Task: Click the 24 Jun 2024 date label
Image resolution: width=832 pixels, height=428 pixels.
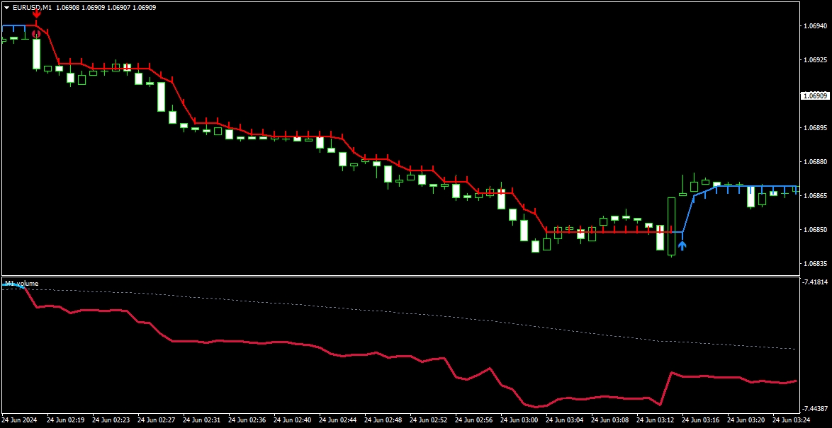Action: 20,420
